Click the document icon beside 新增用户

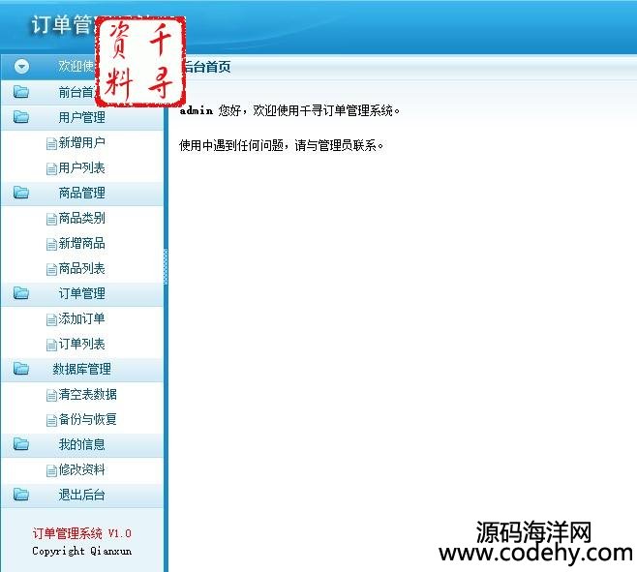[52, 144]
